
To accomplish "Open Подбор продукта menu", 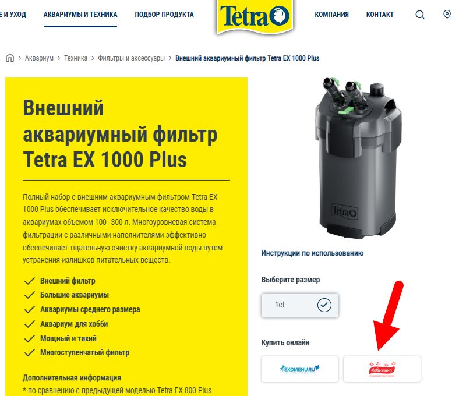I will 164,15.
